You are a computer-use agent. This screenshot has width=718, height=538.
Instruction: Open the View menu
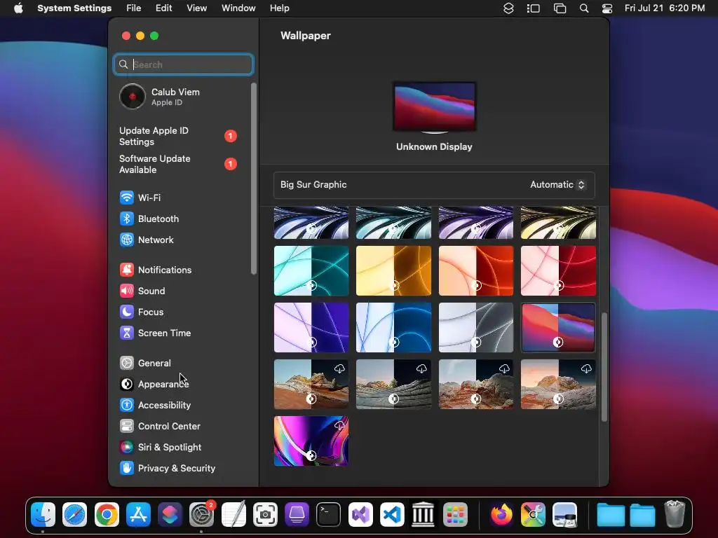click(x=196, y=8)
